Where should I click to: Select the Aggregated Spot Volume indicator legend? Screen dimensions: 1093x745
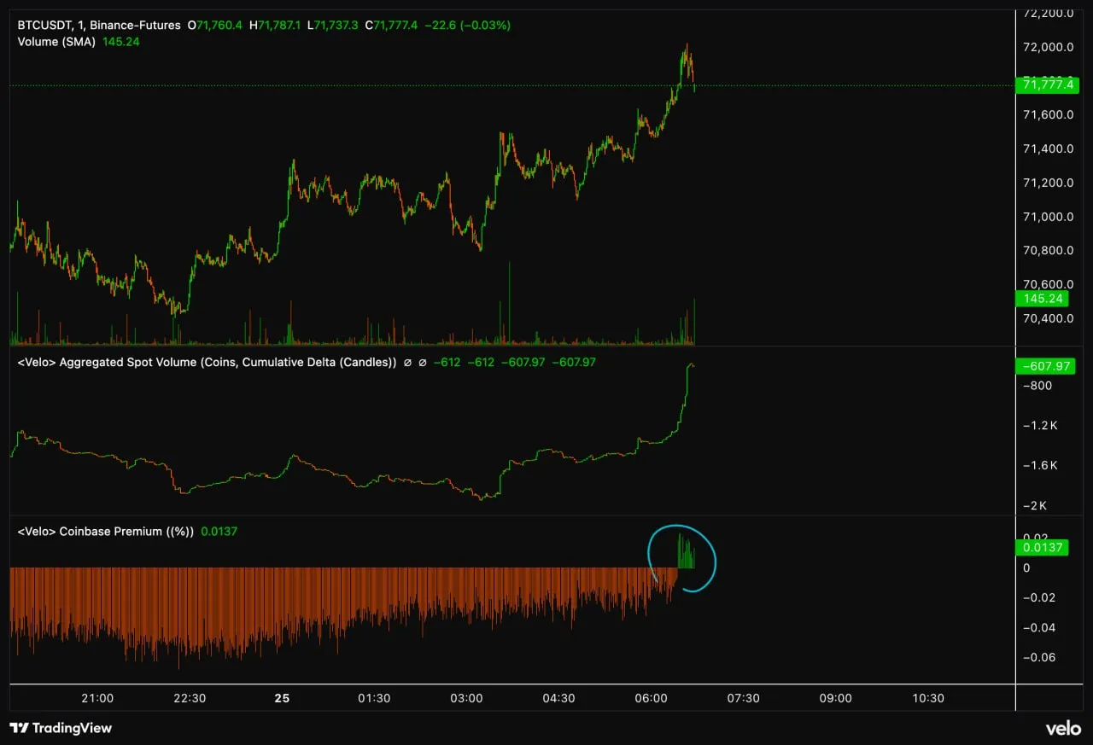click(x=207, y=362)
